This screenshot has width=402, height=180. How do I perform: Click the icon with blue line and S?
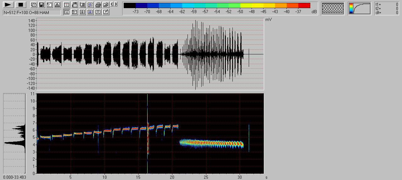coord(90,5)
